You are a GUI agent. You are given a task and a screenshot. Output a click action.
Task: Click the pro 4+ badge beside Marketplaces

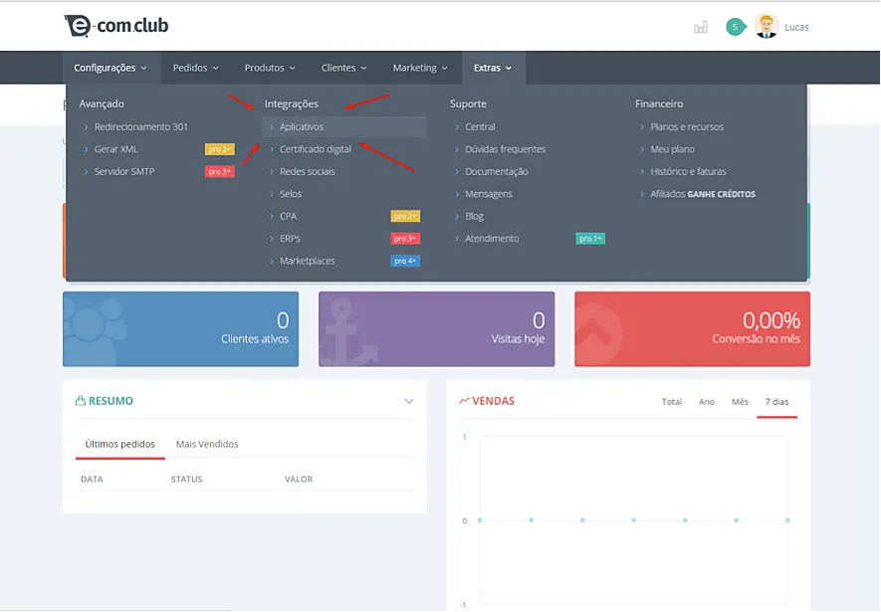[x=405, y=261]
